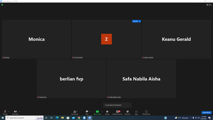Select berlian fvp's video tile

[x=72, y=79]
